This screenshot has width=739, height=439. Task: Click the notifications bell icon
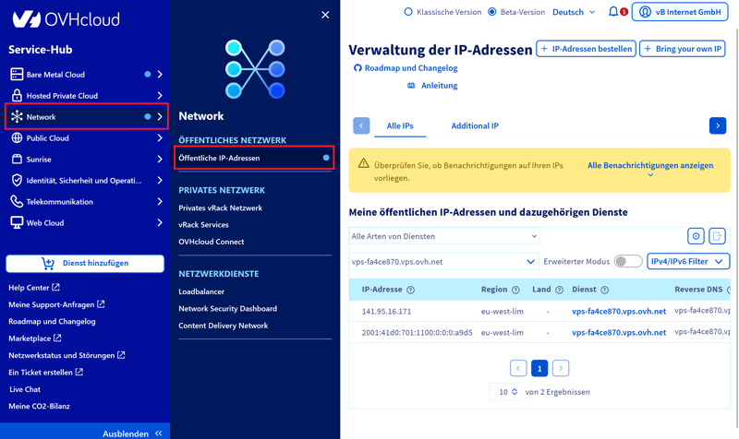pos(613,12)
